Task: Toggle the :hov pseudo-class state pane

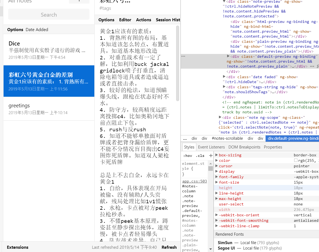Action: coord(188,156)
